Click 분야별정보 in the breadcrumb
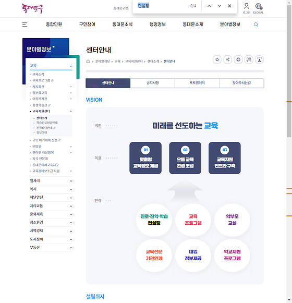This screenshot has width=292, height=303. pos(103,62)
